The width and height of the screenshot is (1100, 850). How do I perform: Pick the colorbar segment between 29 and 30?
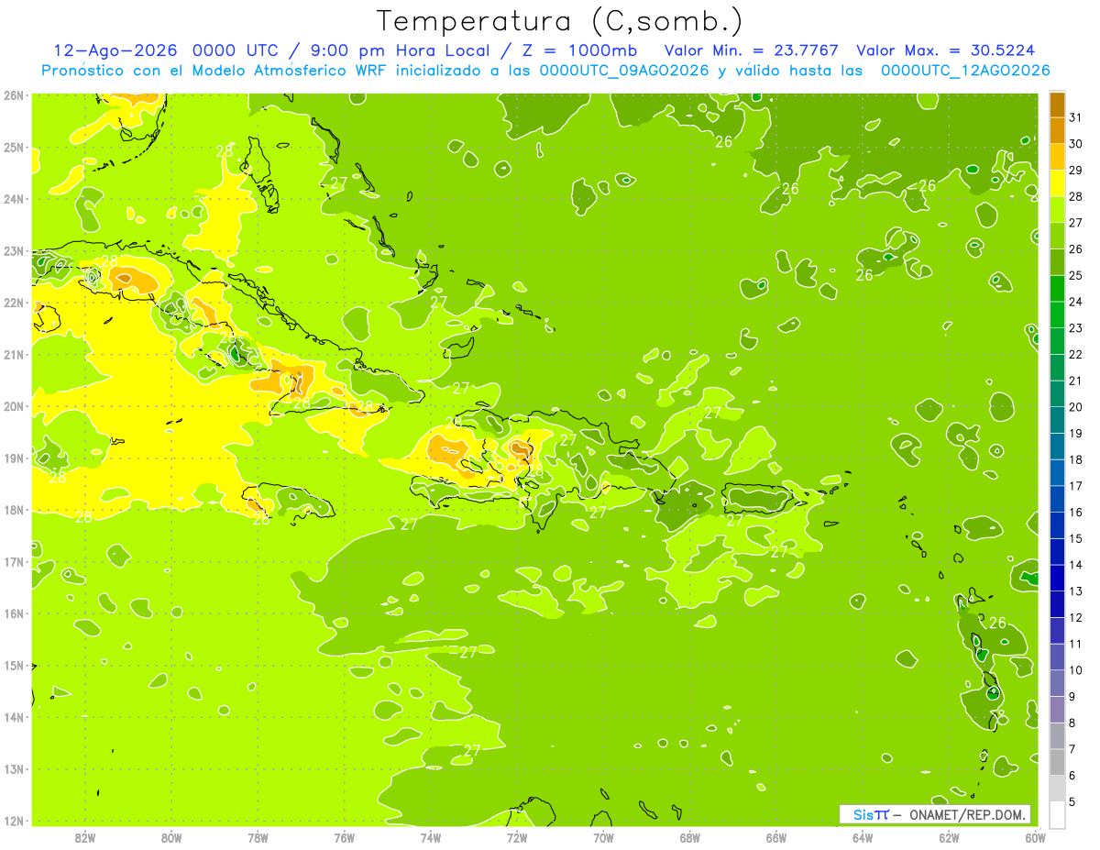tap(1056, 158)
